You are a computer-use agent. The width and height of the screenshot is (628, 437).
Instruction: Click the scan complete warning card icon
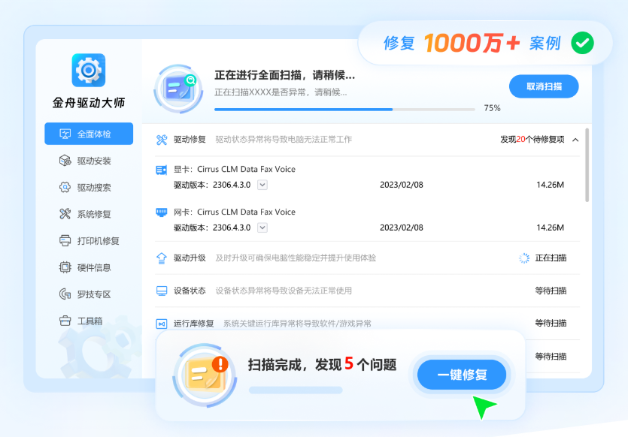(205, 375)
